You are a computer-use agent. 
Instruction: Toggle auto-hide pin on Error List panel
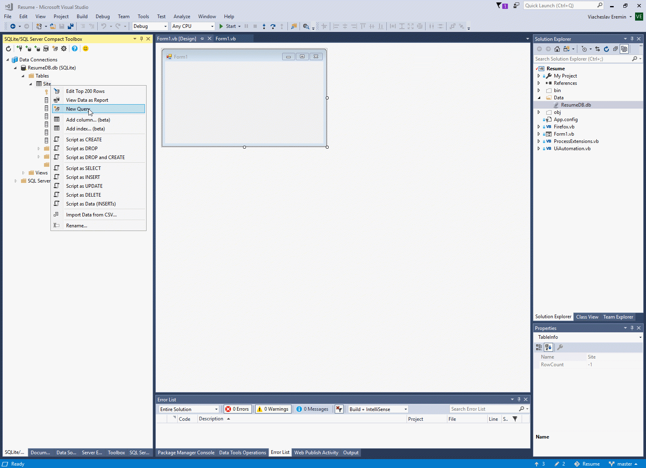[519, 399]
